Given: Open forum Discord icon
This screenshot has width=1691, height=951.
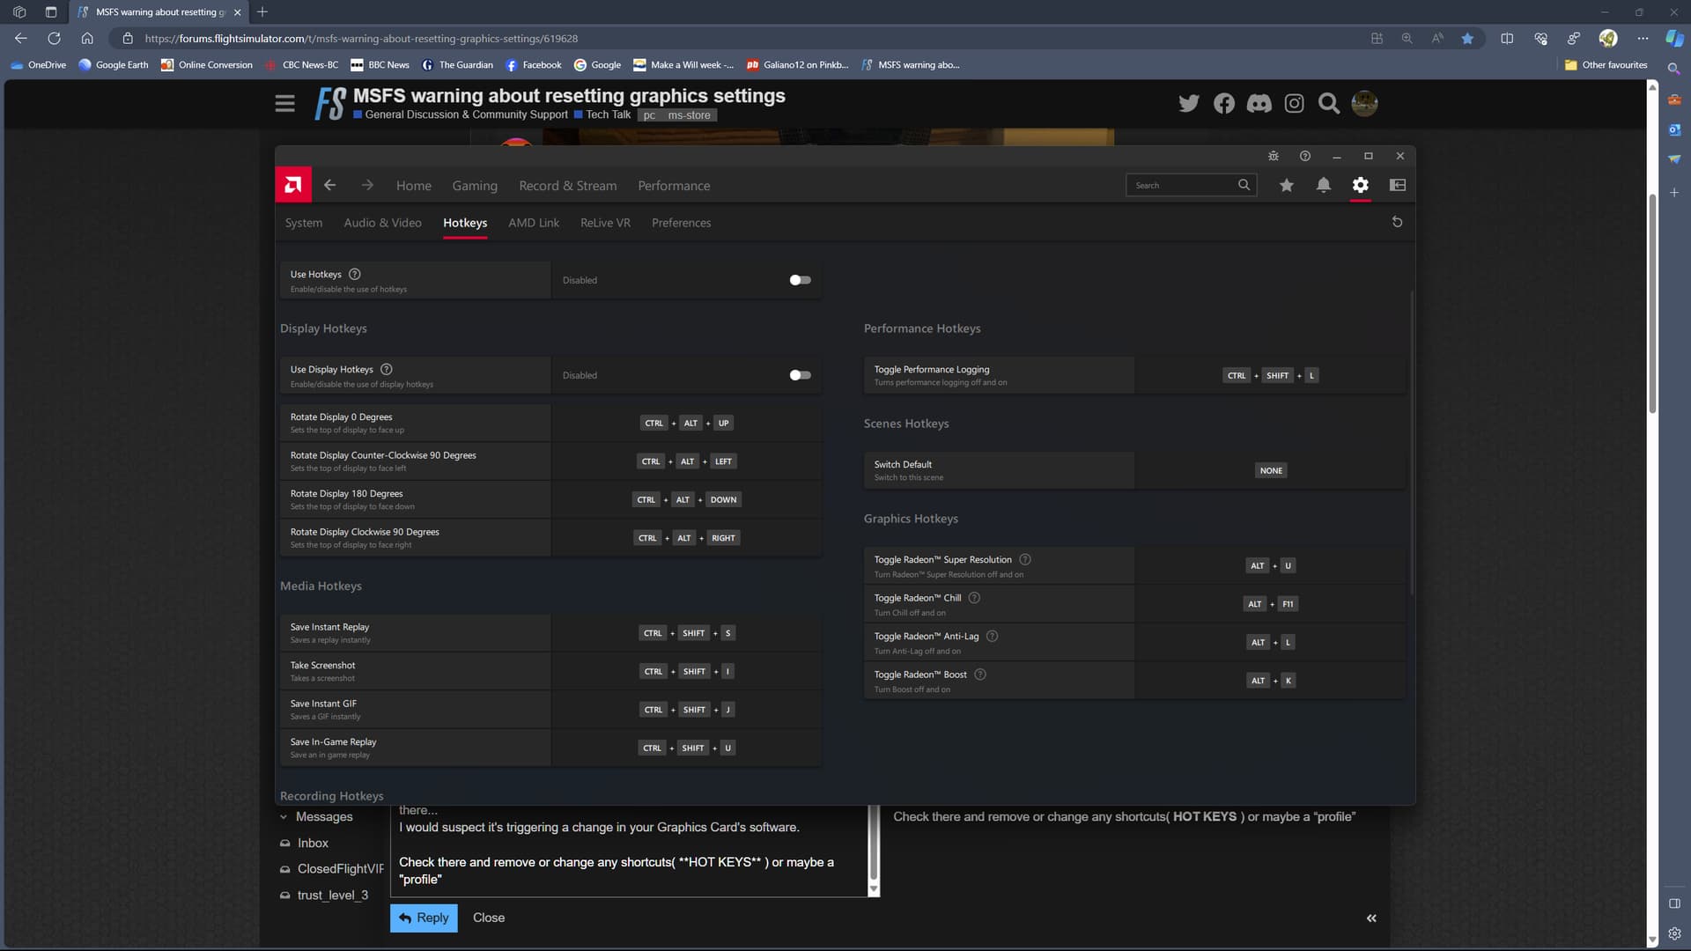Looking at the screenshot, I should tap(1259, 103).
